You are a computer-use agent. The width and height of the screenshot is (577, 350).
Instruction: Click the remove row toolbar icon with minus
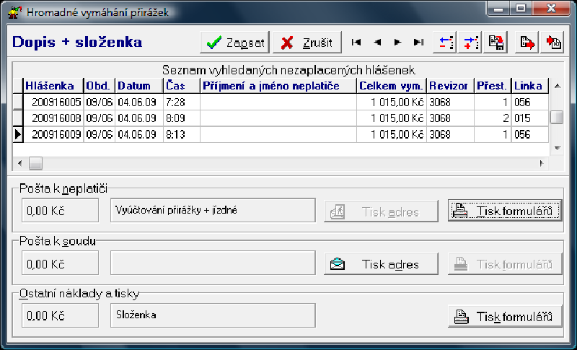pyautogui.click(x=445, y=43)
